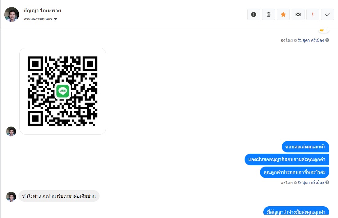
Task: Click lower รัชสุดา ศรีเมือง sender link
Action: pyautogui.click(x=311, y=183)
